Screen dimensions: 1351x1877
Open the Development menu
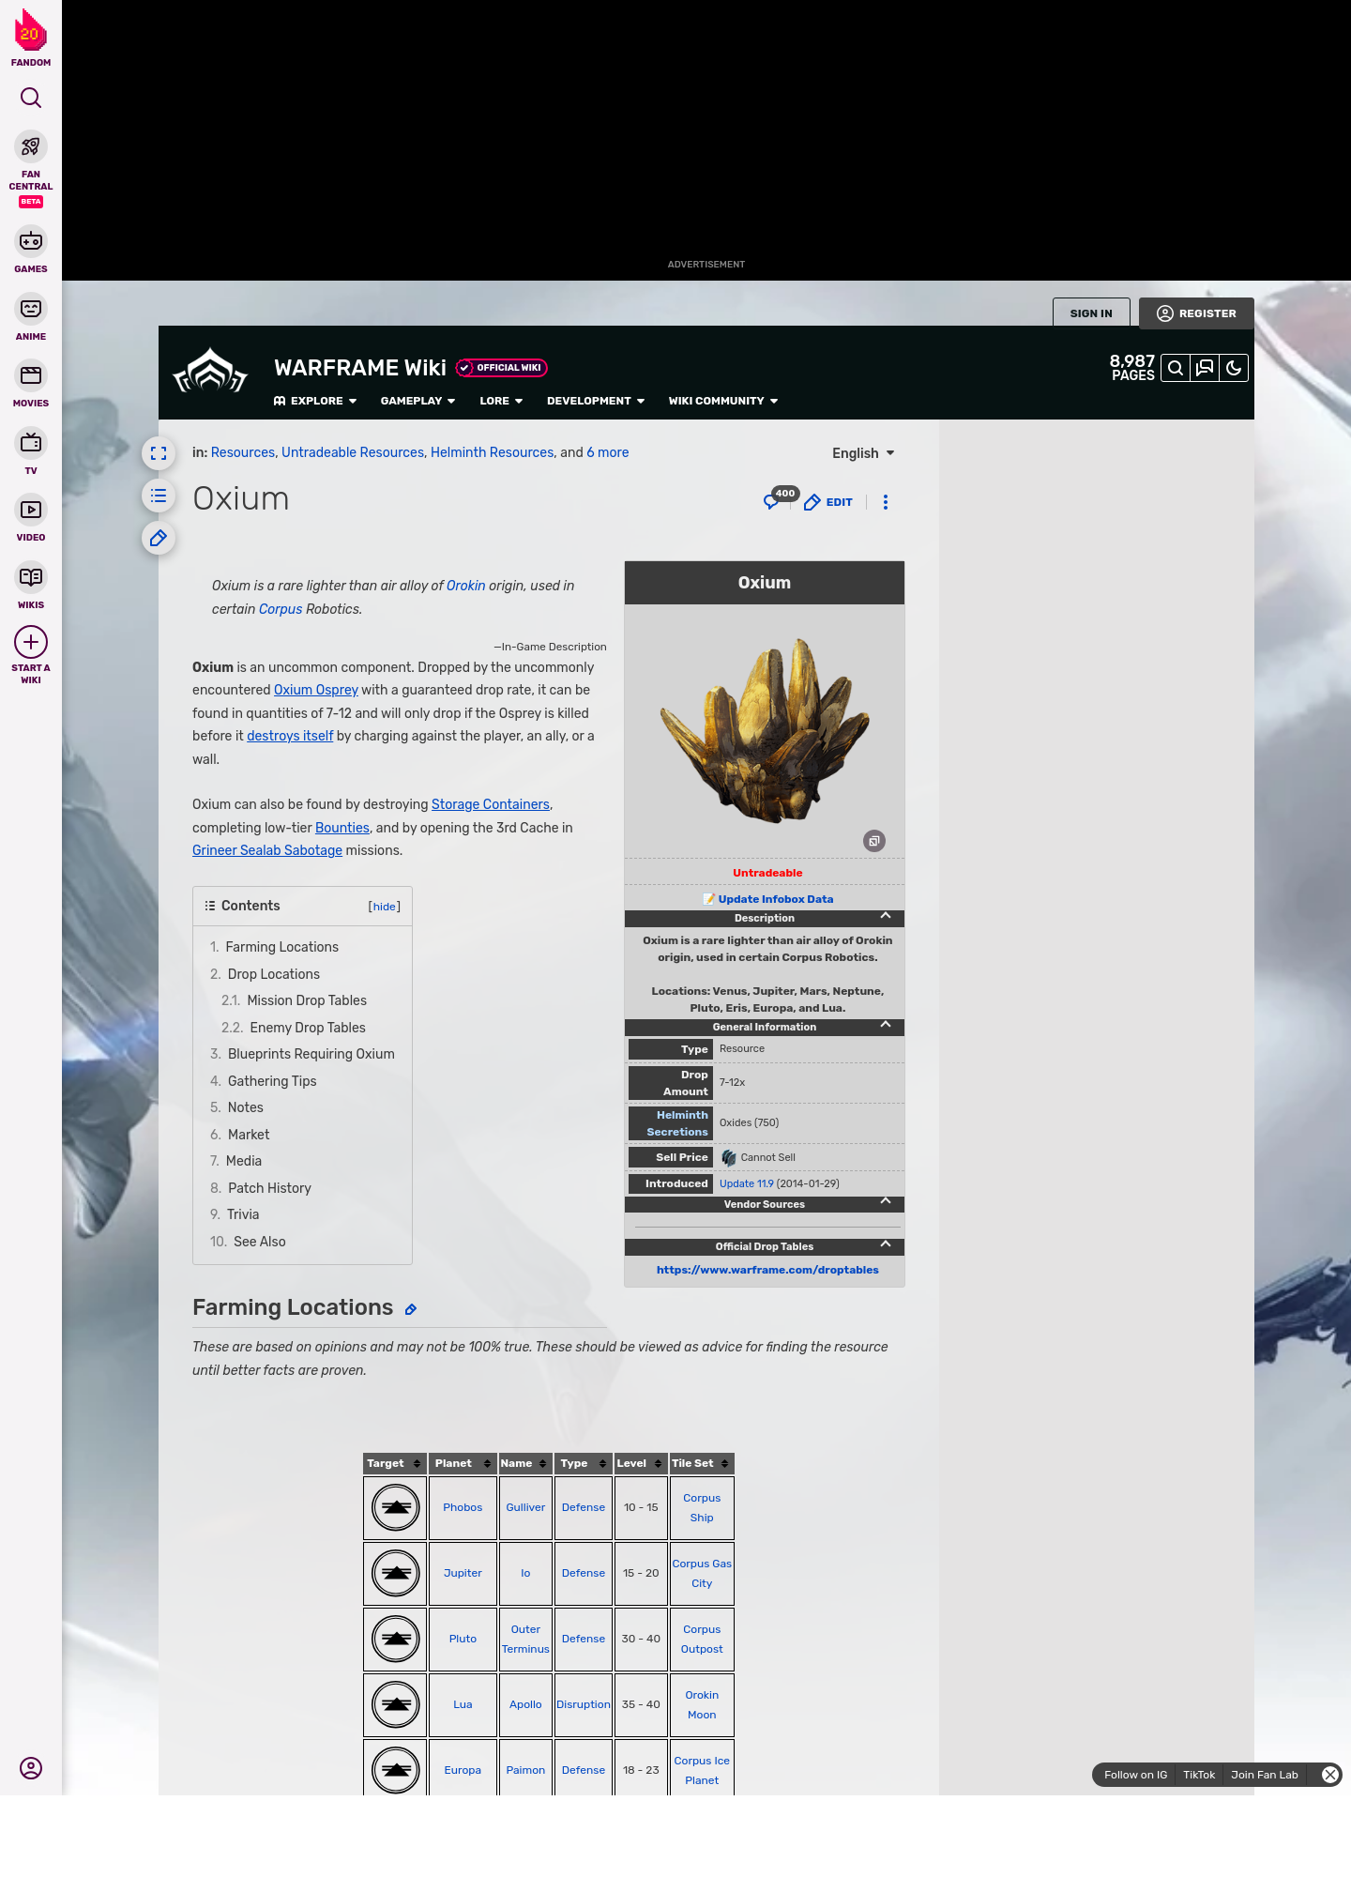[x=596, y=401]
